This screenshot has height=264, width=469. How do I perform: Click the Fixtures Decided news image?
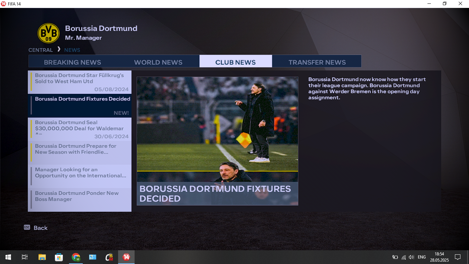217,141
